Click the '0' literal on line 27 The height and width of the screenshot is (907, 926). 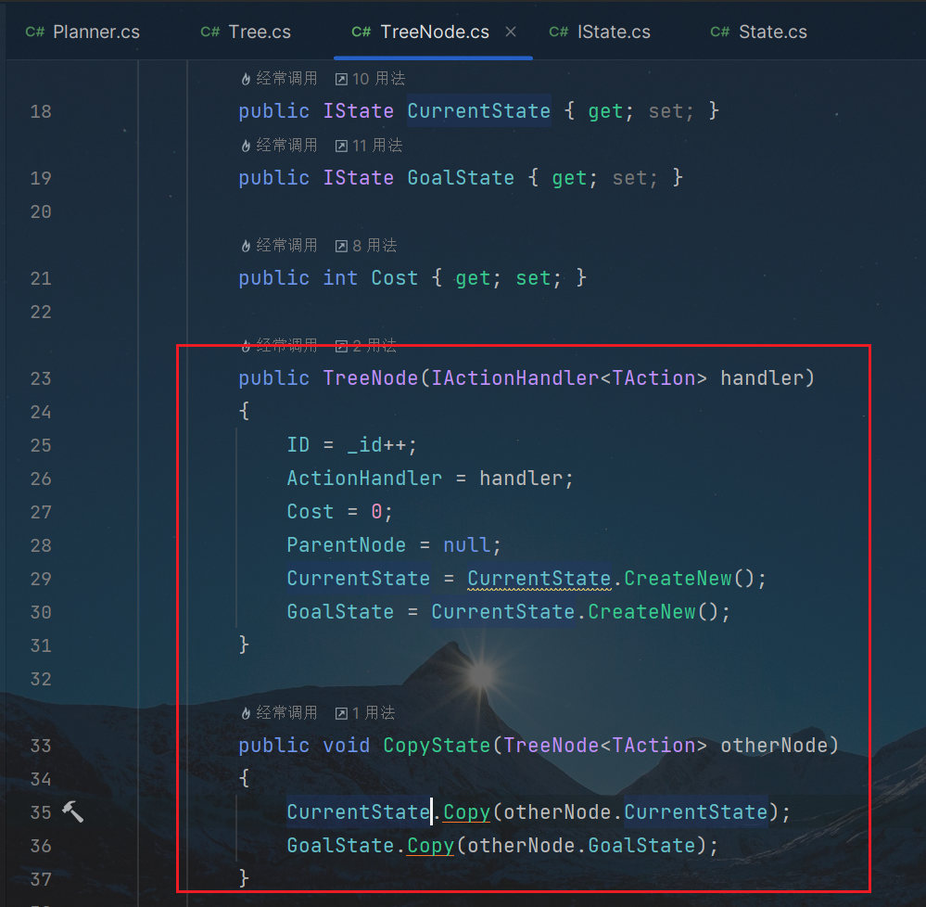point(376,512)
